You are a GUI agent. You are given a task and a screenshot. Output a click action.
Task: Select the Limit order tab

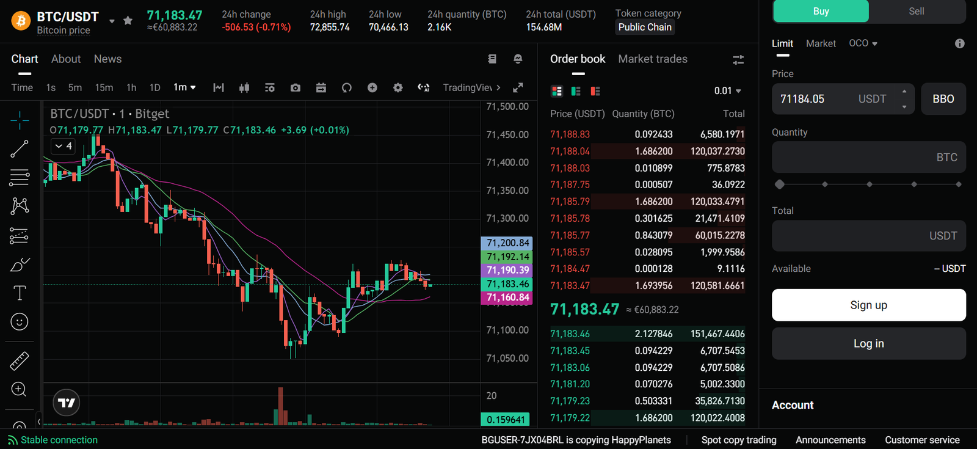pyautogui.click(x=782, y=43)
